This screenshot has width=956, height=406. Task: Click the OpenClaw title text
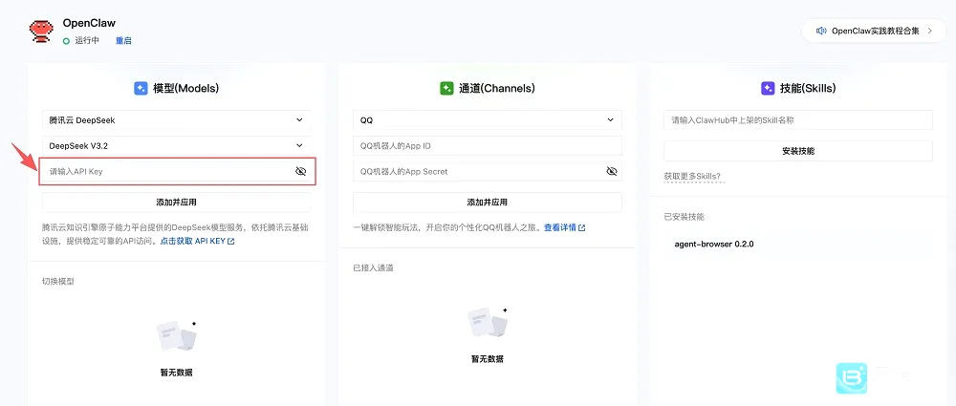pos(89,23)
